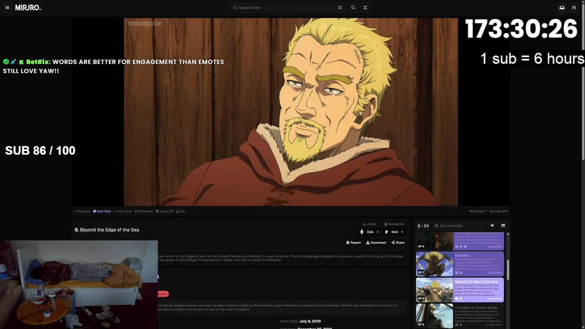This screenshot has height=329, width=585.
Task: Download the current episode
Action: coord(376,243)
